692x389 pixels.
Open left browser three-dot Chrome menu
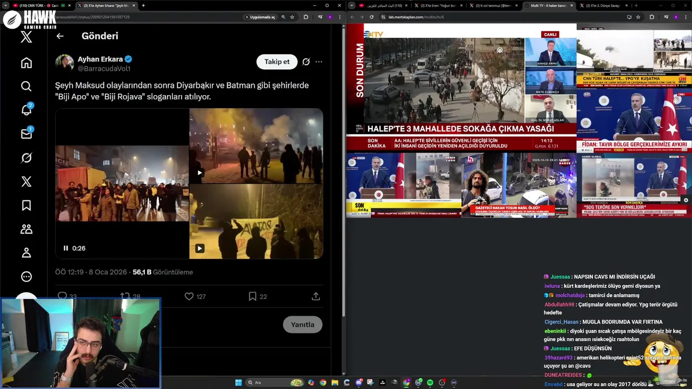coord(340,17)
